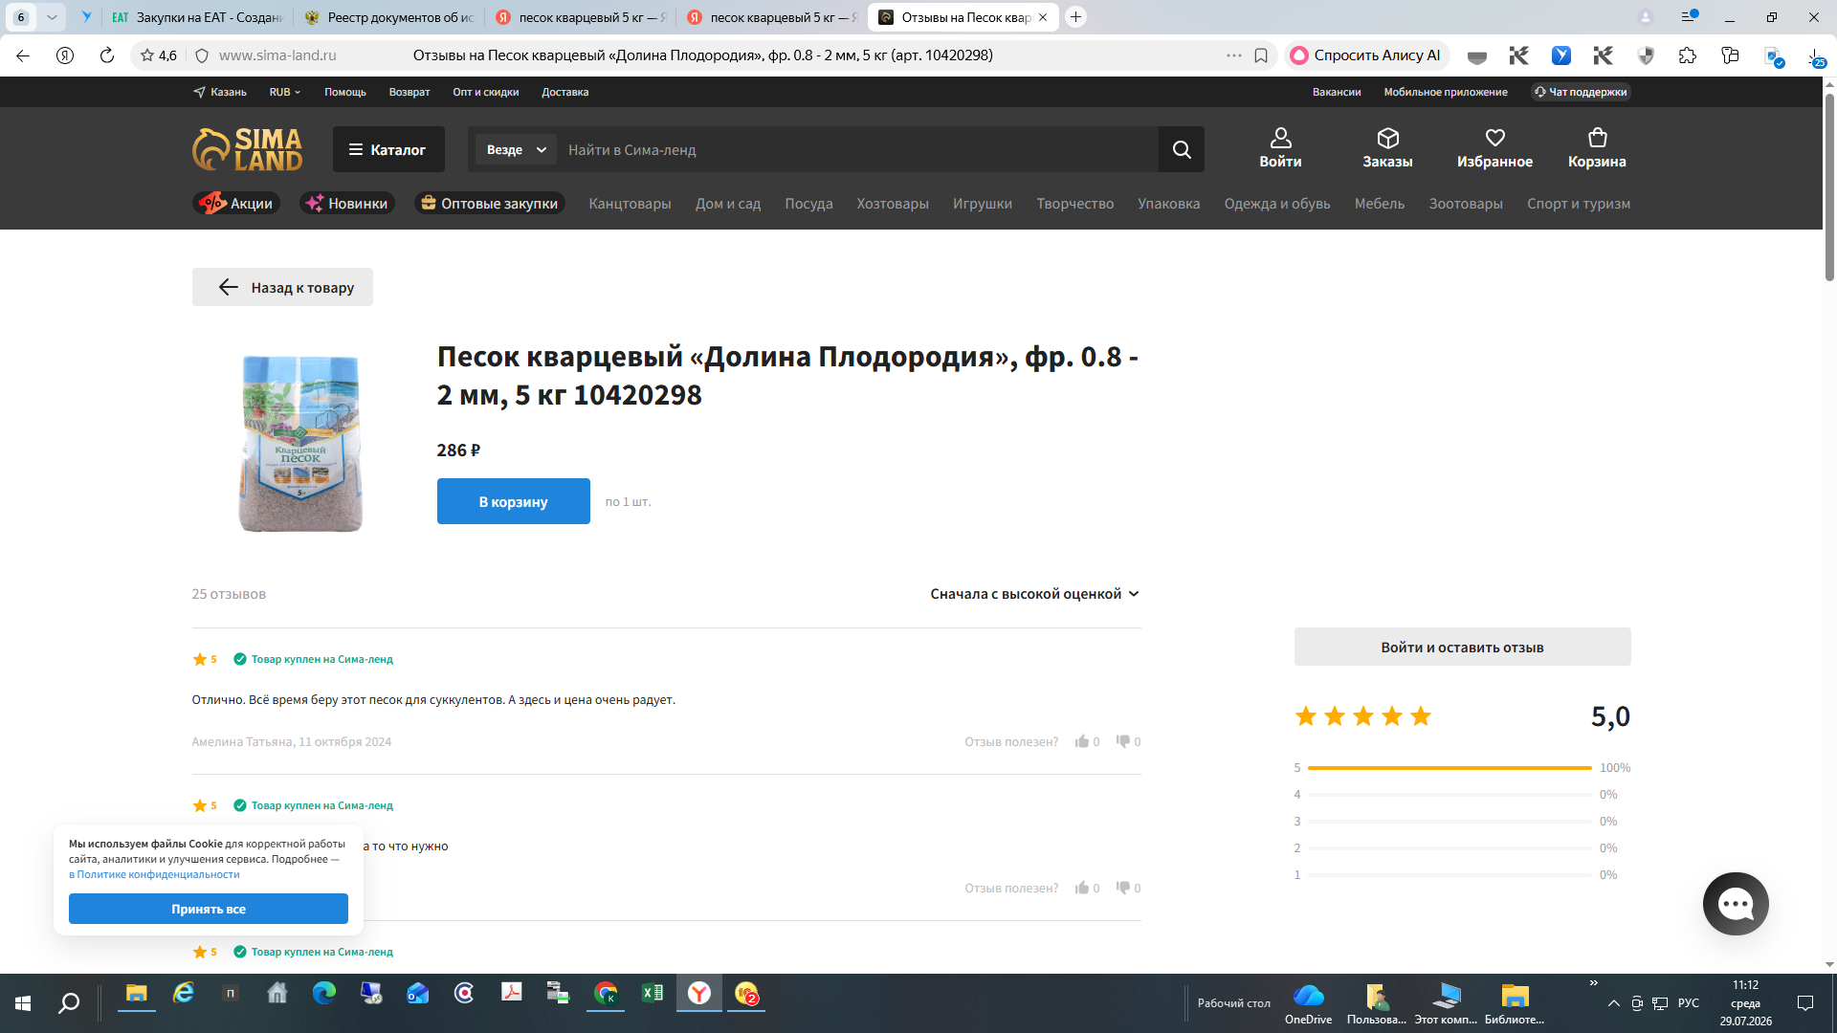Open the Везде search scope dropdown
The image size is (1837, 1033).
tap(516, 149)
